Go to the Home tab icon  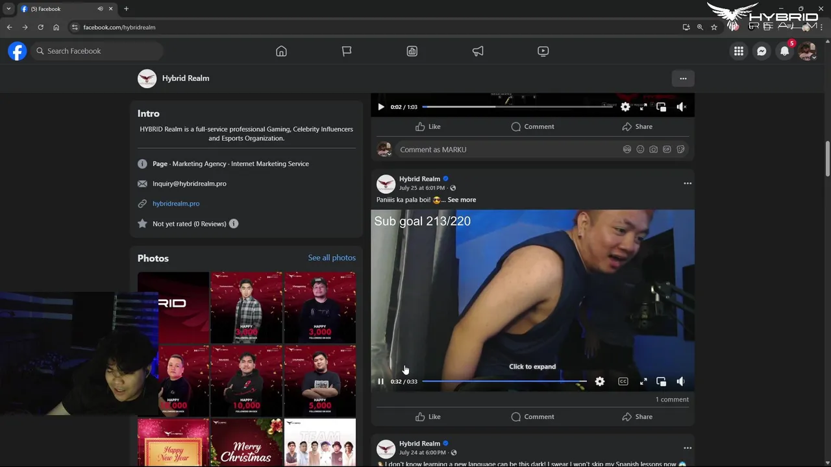[281, 51]
